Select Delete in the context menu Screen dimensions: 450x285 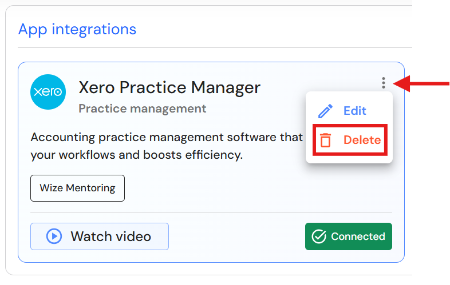click(x=362, y=140)
